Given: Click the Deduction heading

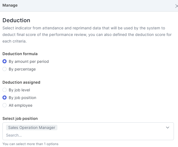Looking at the screenshot, I should coord(16,20).
